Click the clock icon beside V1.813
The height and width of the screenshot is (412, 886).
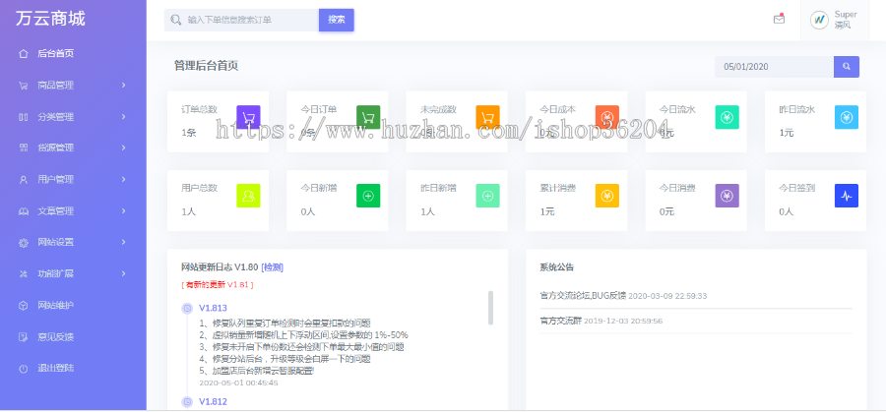click(187, 308)
